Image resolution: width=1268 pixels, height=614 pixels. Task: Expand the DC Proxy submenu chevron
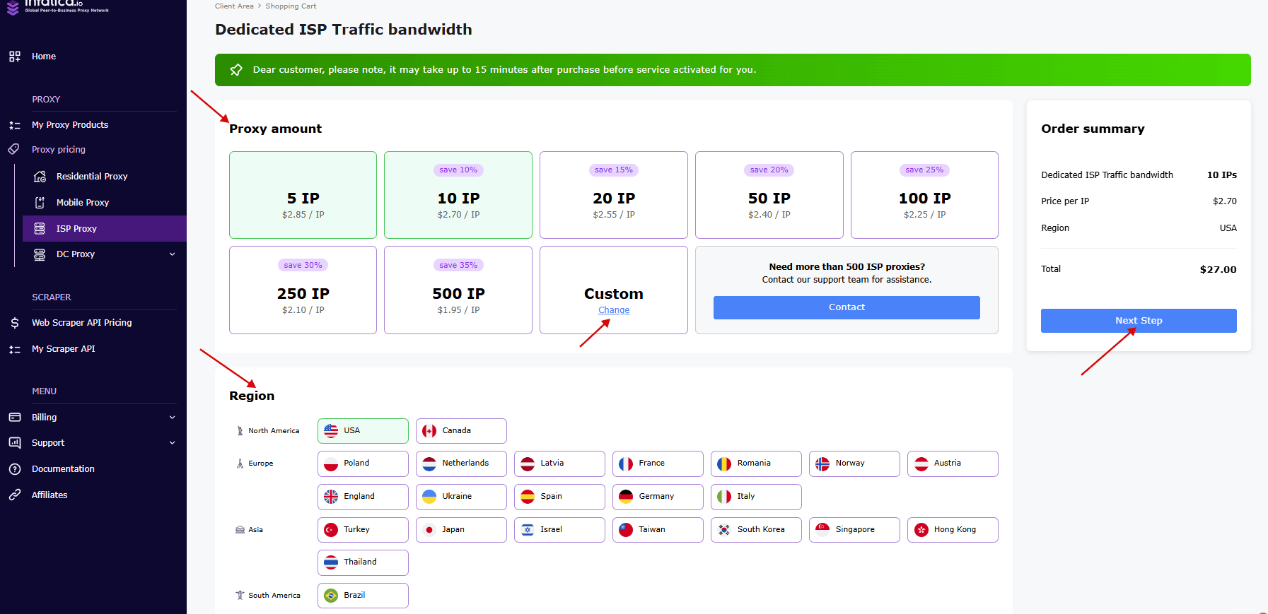pos(172,254)
